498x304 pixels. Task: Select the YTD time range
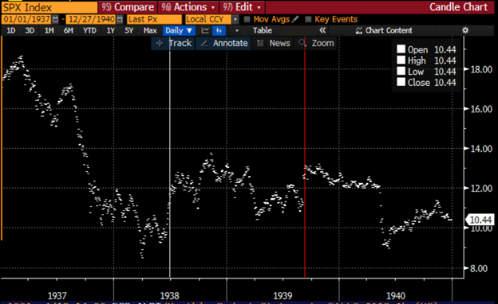point(89,30)
